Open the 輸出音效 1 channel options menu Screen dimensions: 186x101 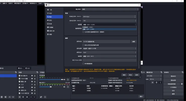pyautogui.click(x=68, y=87)
